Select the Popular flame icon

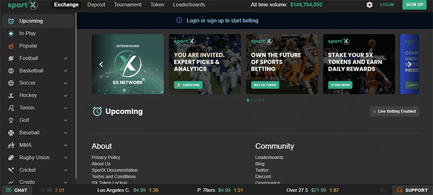pyautogui.click(x=11, y=46)
